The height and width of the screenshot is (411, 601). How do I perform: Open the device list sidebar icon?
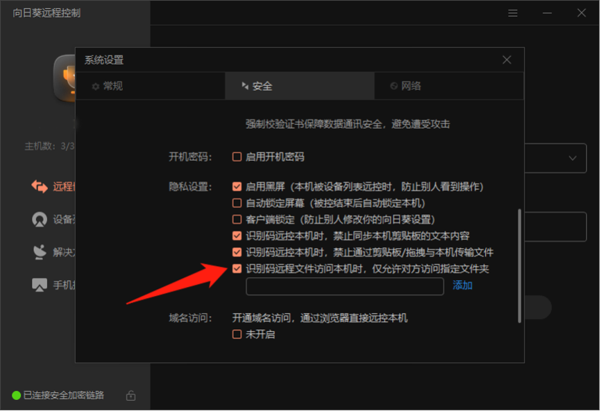40,219
